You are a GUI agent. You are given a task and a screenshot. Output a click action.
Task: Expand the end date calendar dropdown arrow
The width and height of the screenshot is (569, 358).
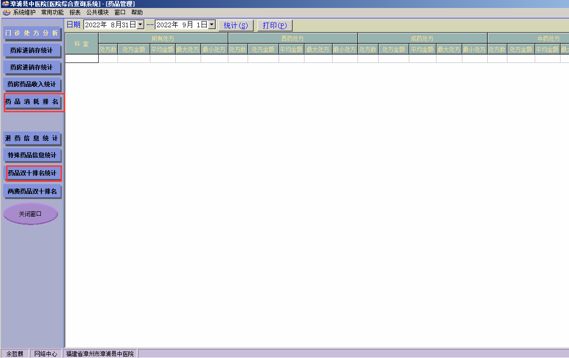(211, 25)
